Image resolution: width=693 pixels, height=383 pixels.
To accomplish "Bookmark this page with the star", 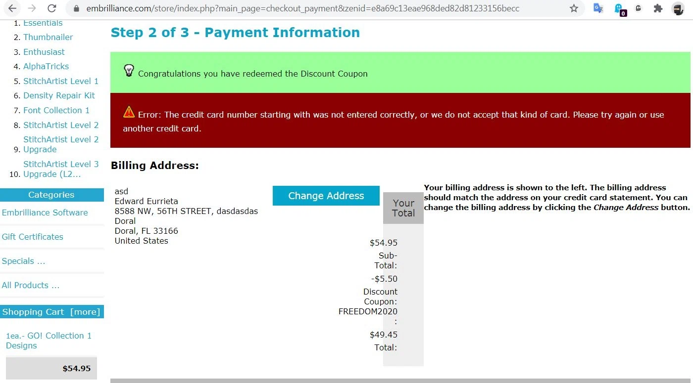I will tap(574, 8).
